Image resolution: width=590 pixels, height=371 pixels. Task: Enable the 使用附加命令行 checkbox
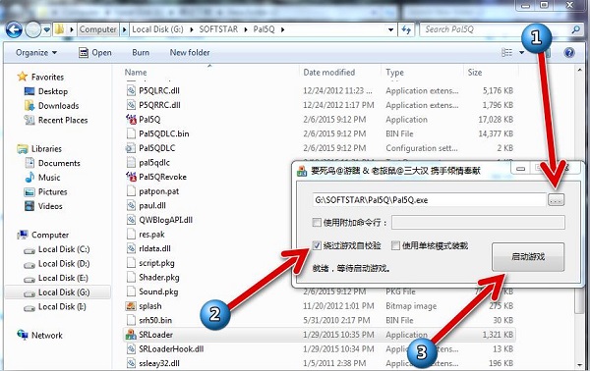point(317,223)
